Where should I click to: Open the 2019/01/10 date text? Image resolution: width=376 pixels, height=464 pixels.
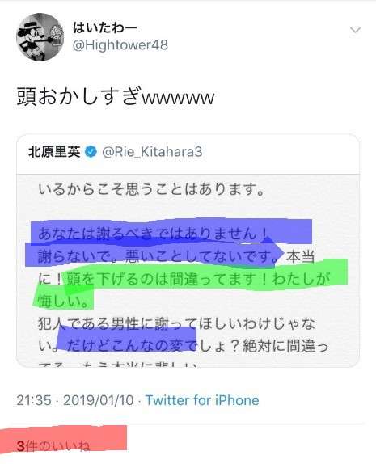pos(99,400)
